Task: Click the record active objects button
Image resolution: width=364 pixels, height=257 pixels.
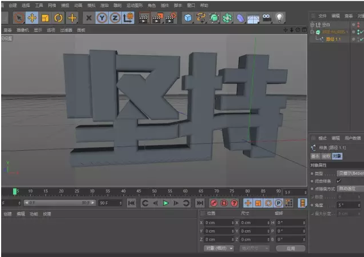Action: tap(214, 203)
